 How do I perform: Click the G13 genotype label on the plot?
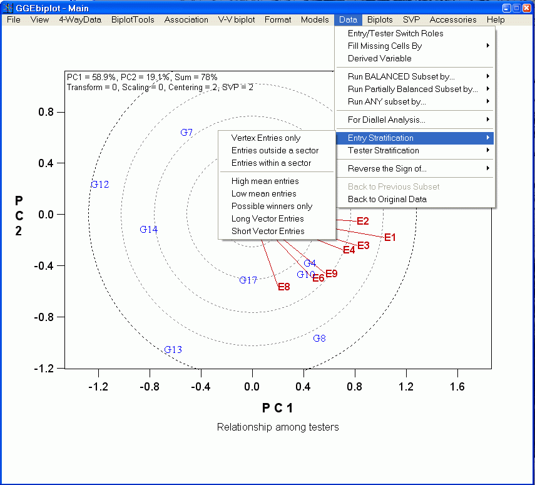[173, 349]
